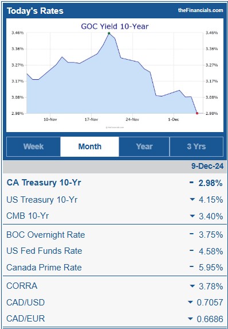Screen dimensions: 228x329
Task: Select the CA Treasury 10-Yr row
Action: point(115,183)
